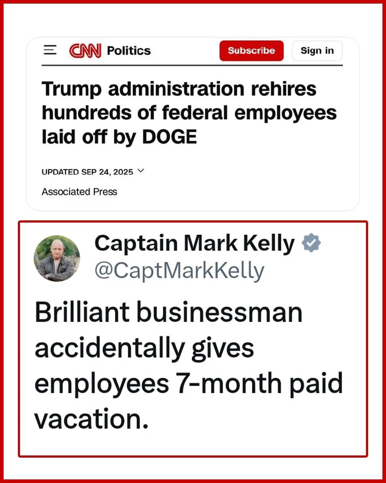Click "accidentally gives" in the tweet

[144, 348]
